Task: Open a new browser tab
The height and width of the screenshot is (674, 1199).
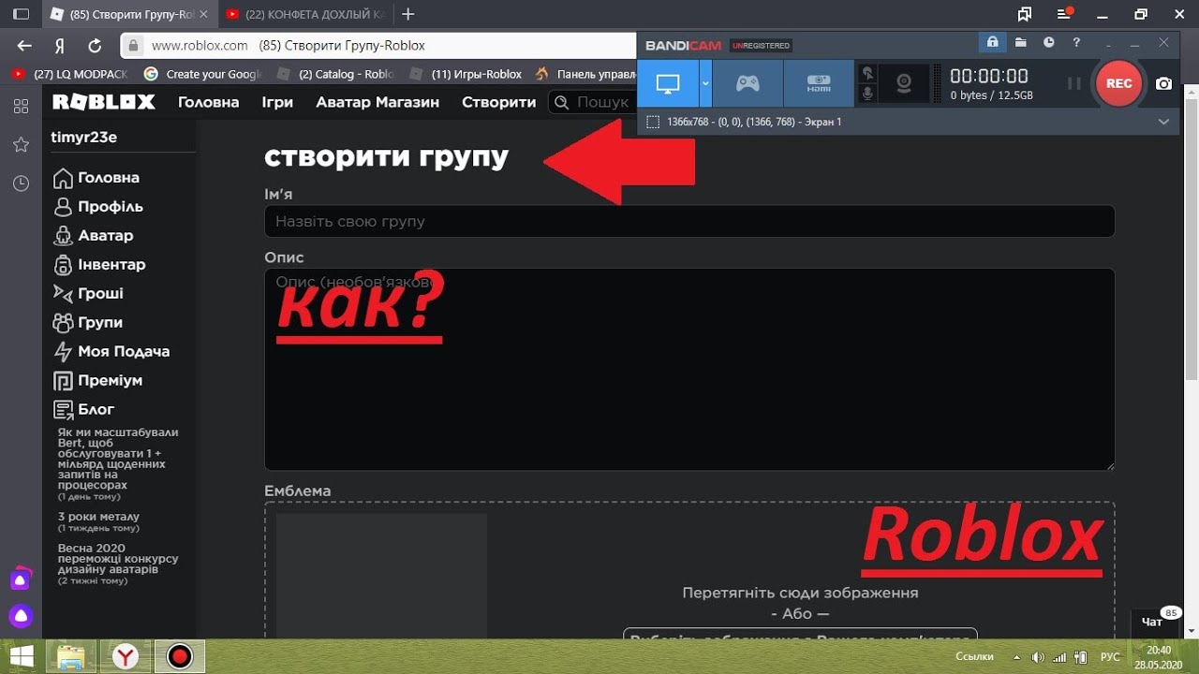Action: pyautogui.click(x=407, y=14)
